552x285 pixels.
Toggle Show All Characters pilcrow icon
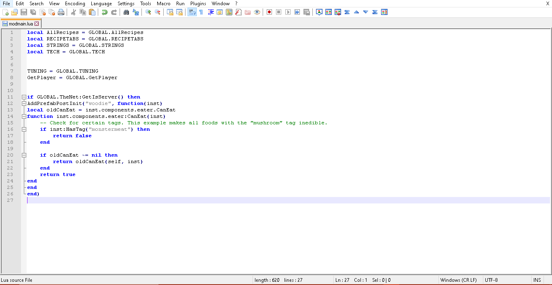201,12
